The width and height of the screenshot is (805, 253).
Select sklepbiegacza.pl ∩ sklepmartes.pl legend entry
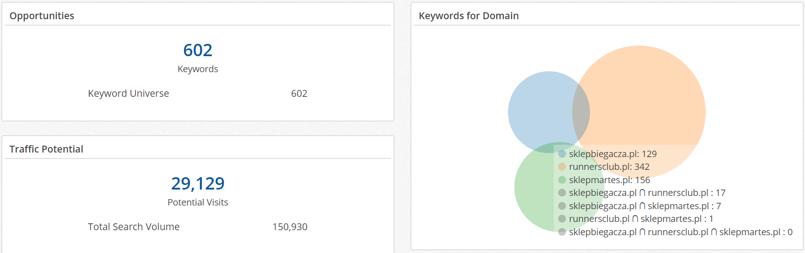(x=640, y=206)
